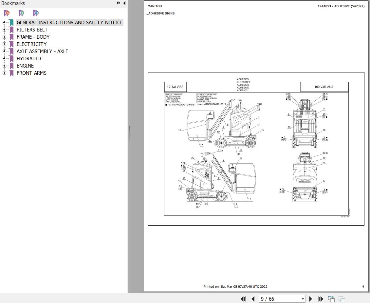This screenshot has height=303, width=370.
Task: Collapse the Bookmarks panel with the left-arrow icon
Action: 124,3
